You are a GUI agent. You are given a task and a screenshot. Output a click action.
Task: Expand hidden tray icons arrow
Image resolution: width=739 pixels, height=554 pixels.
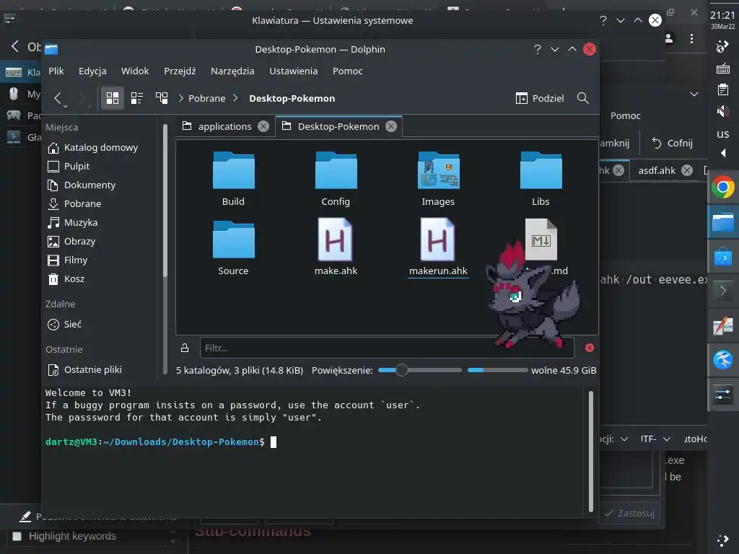pos(723,153)
